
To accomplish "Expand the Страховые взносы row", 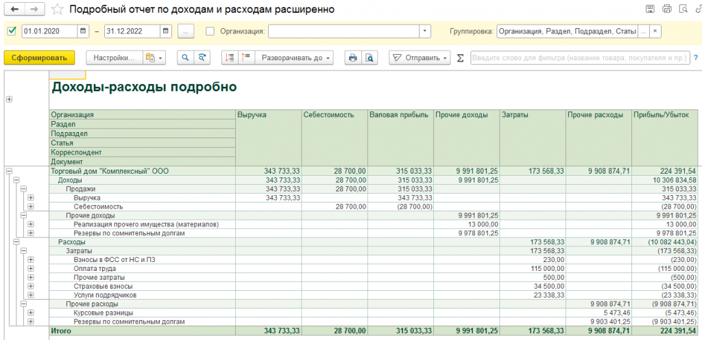I will tap(30, 286).
